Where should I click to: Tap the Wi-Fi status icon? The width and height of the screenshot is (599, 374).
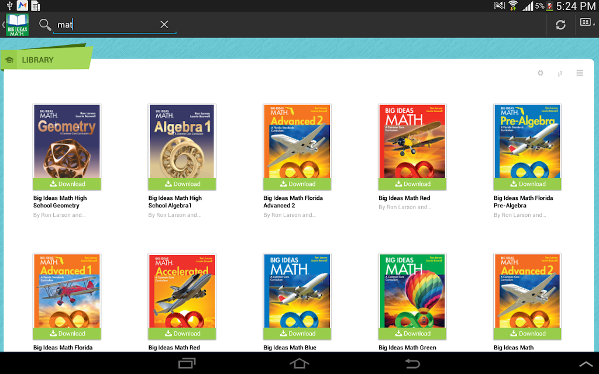[x=512, y=6]
